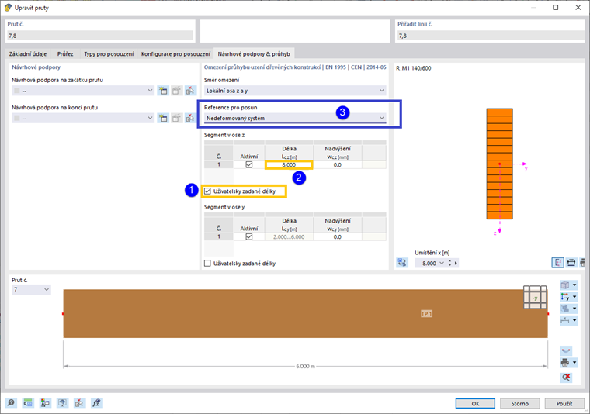
Task: Cancel with the Storno button
Action: click(x=519, y=403)
